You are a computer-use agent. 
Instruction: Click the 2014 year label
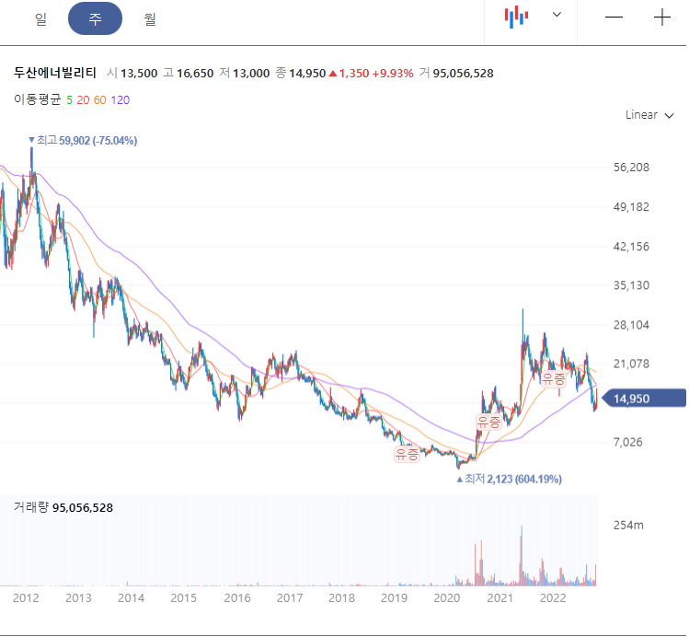coord(131,597)
